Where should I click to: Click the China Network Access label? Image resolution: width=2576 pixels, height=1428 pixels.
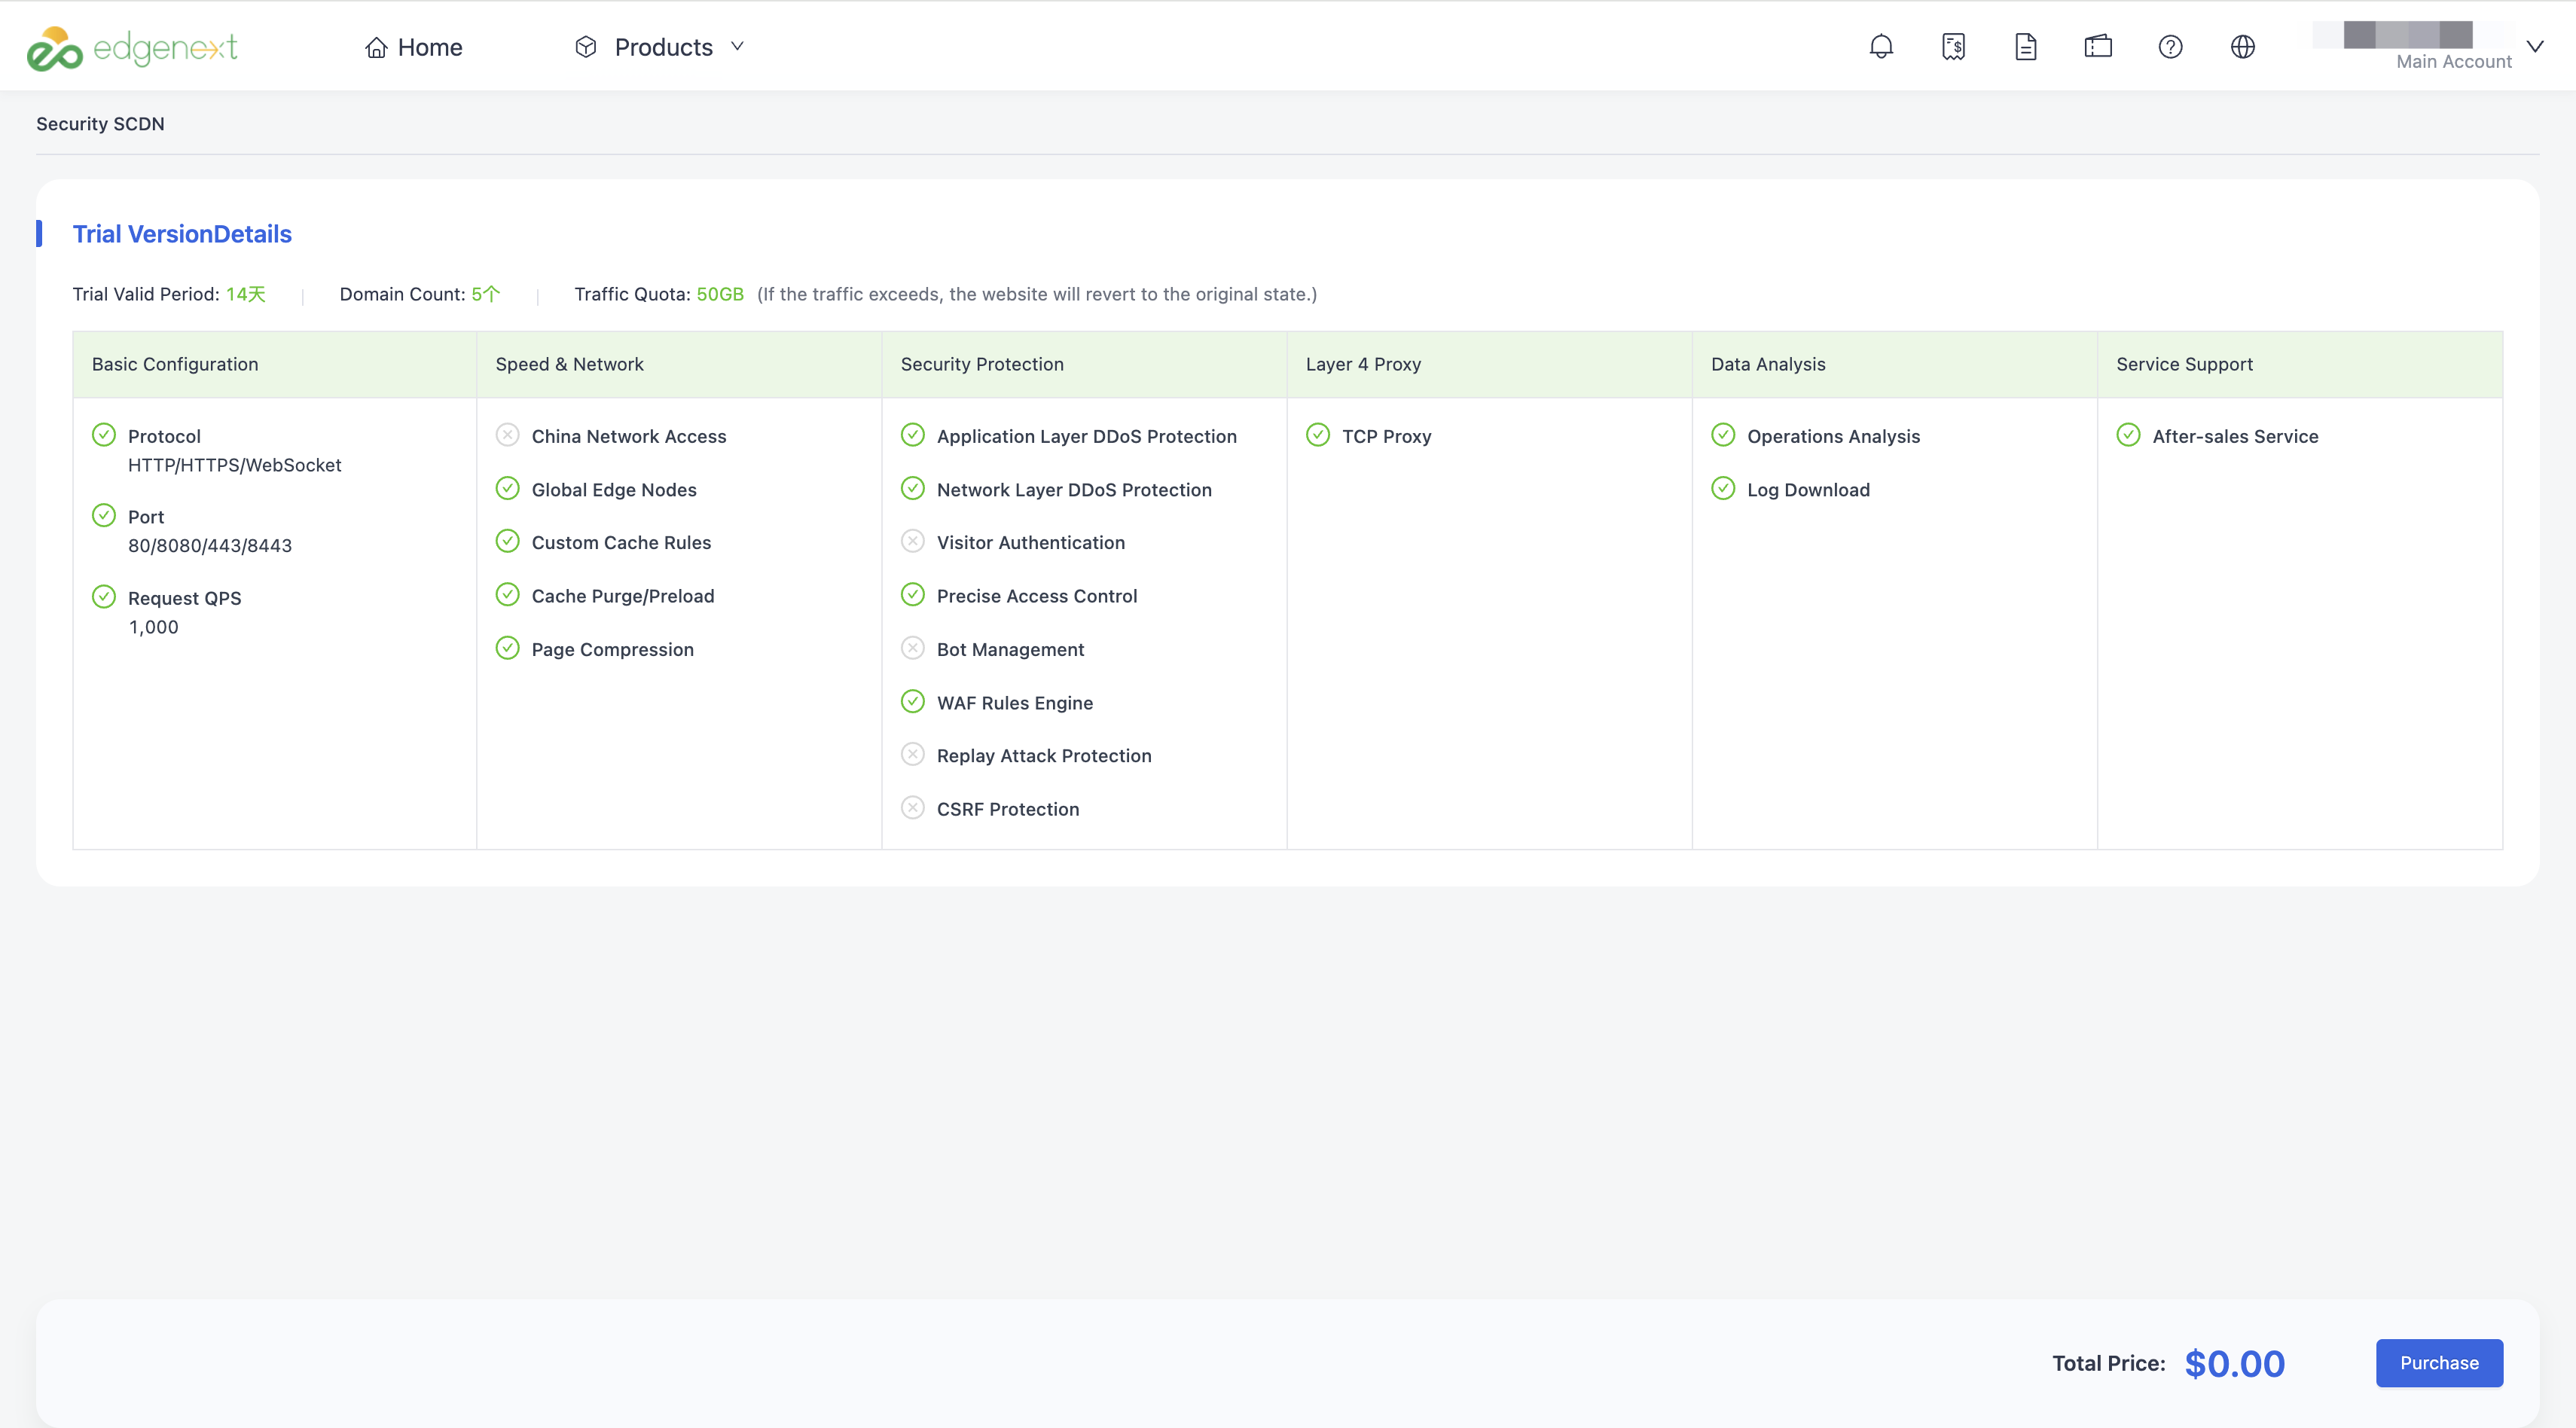click(629, 436)
